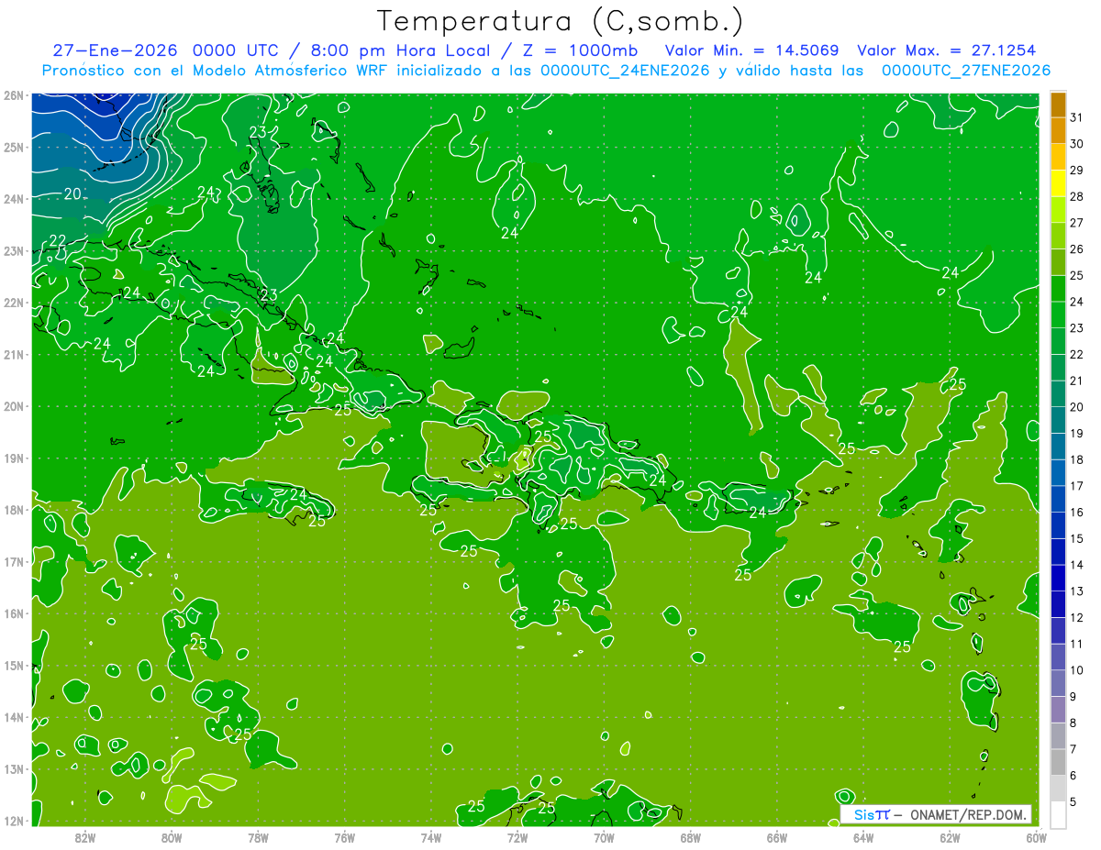The width and height of the screenshot is (1101, 850).
Task: Click the '19N' latitude axis label
Action: (13, 458)
